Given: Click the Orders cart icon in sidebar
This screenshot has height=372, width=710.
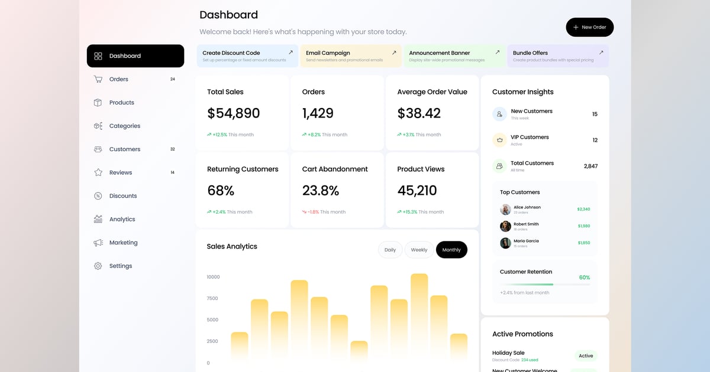Looking at the screenshot, I should (x=98, y=79).
